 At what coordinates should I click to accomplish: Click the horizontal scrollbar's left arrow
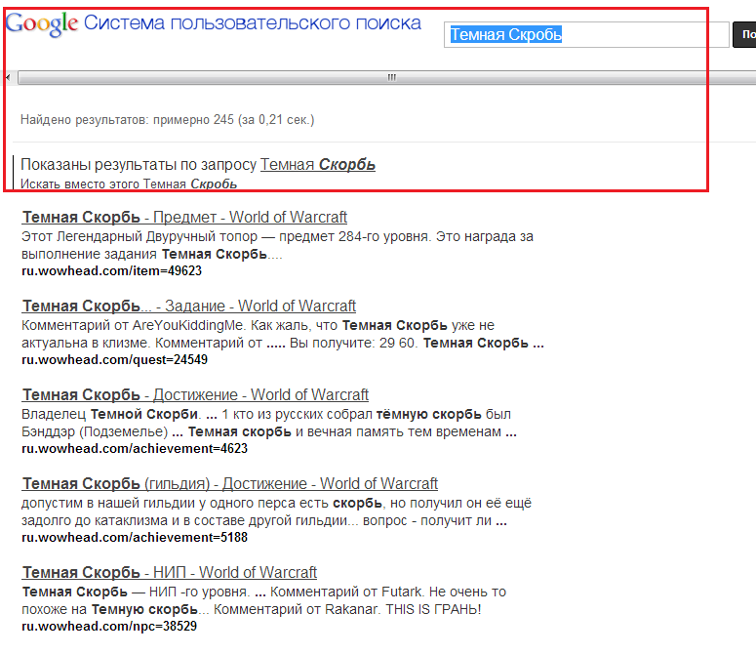click(8, 77)
